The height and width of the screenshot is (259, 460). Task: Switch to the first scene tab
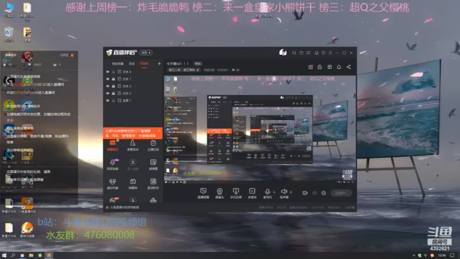coord(118,64)
